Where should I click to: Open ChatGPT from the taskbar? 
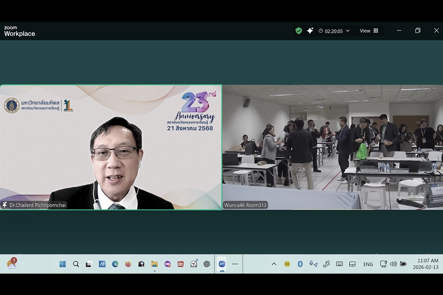pyautogui.click(x=207, y=264)
